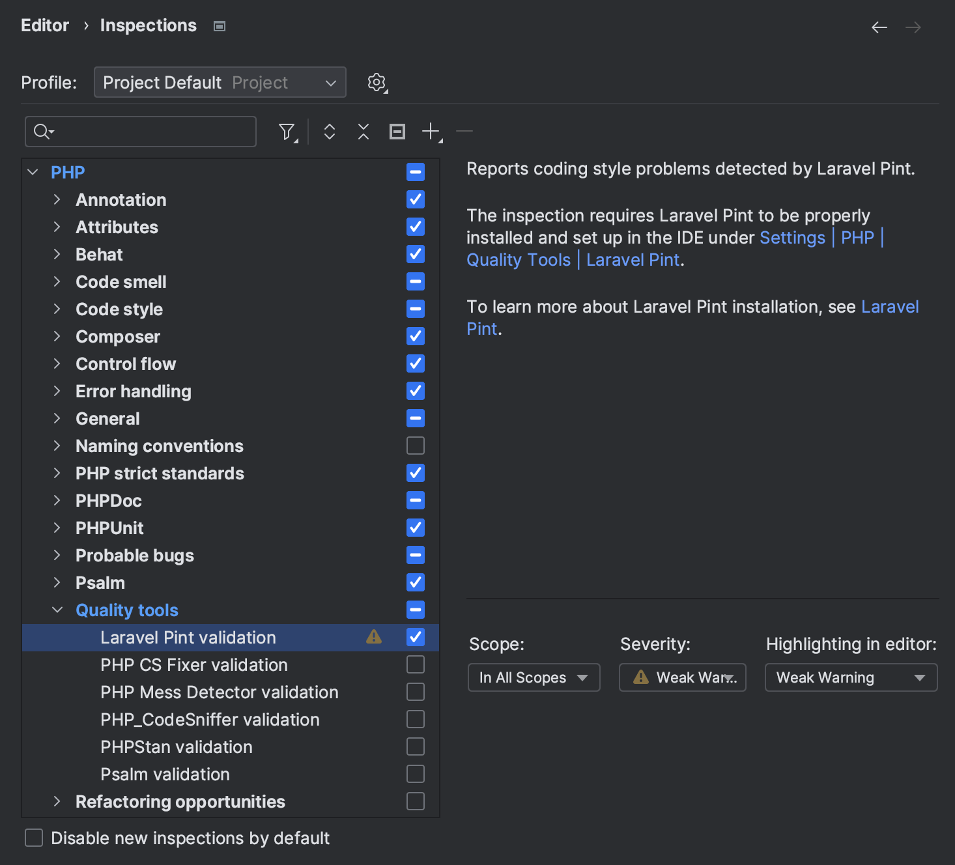This screenshot has width=955, height=865.
Task: Open the Settings link in description
Action: coord(792,238)
